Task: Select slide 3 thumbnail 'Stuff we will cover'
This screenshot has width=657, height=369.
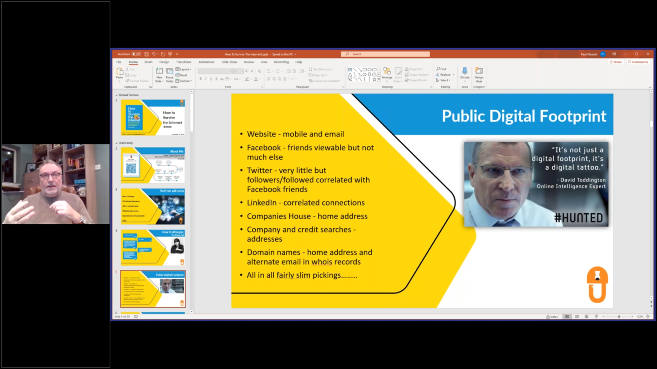Action: 153,207
